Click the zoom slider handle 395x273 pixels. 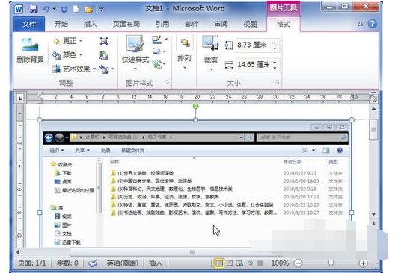click(x=331, y=263)
